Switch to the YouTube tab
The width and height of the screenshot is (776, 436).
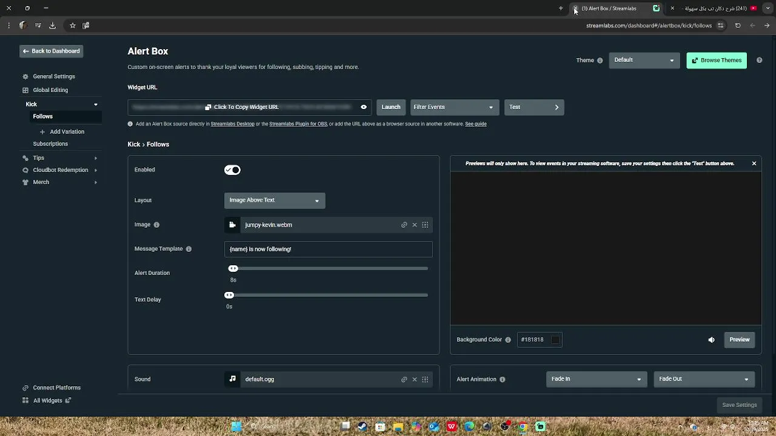tap(715, 8)
